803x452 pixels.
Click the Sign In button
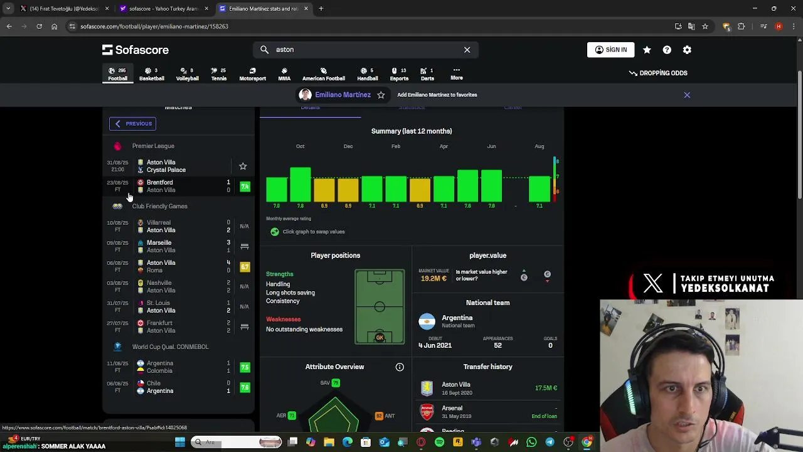pyautogui.click(x=610, y=50)
